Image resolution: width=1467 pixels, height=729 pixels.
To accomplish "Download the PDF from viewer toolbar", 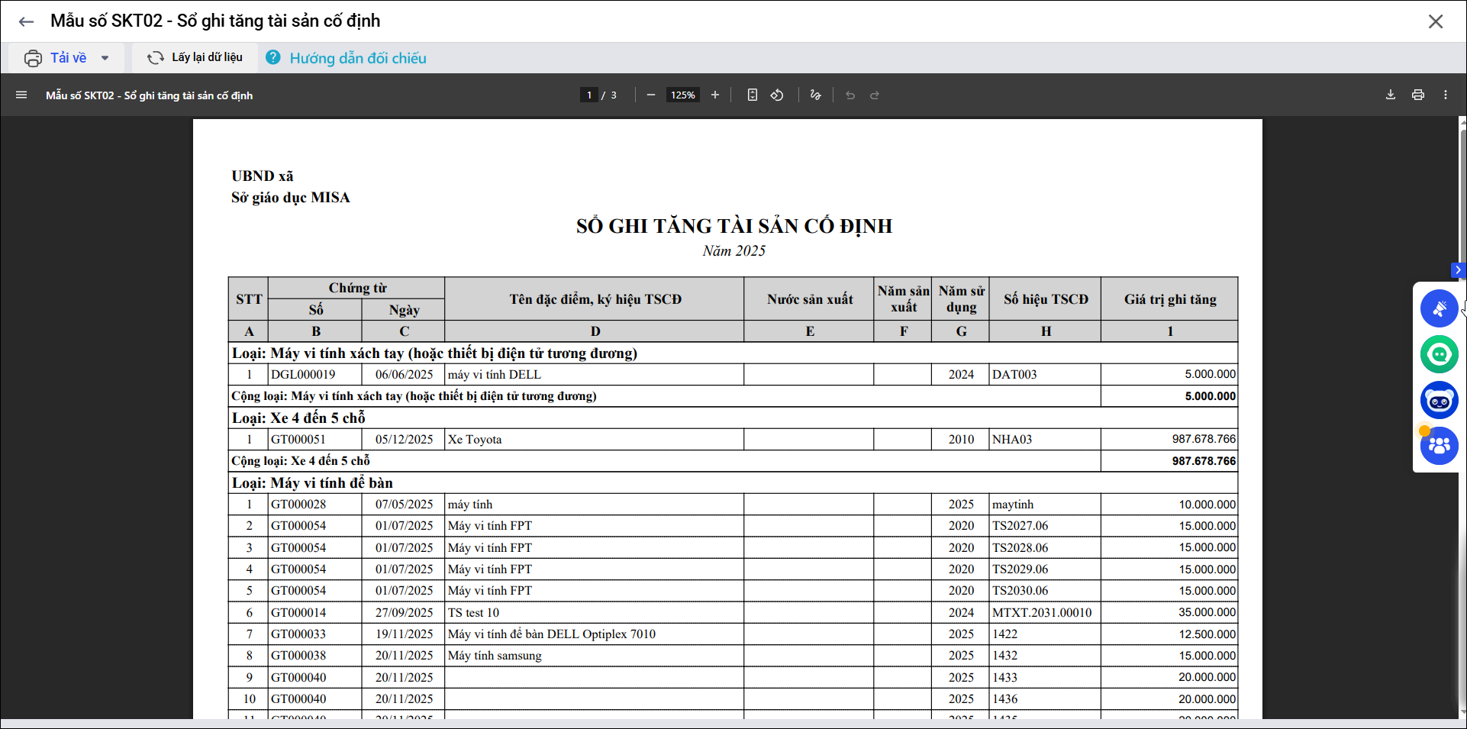I will pos(1391,95).
